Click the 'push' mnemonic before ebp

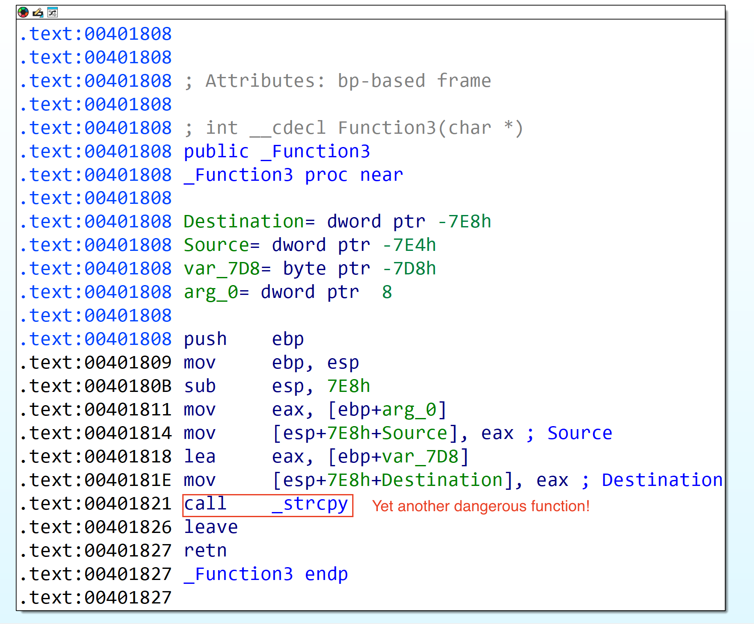coord(205,339)
